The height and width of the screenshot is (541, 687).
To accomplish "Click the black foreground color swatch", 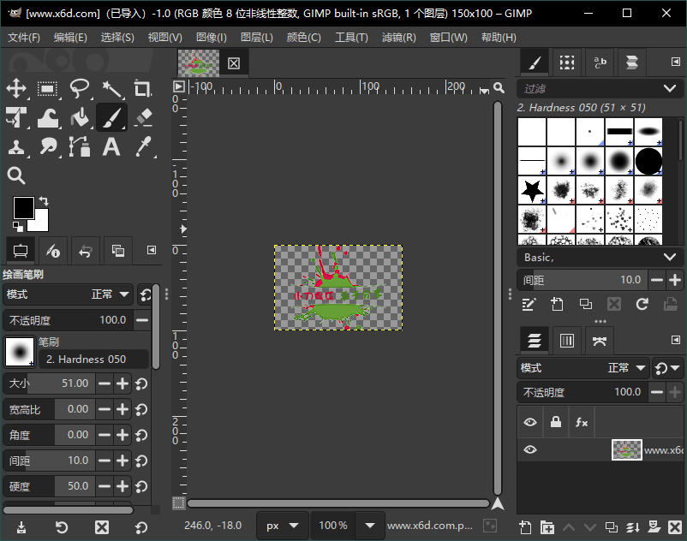I will pos(25,208).
